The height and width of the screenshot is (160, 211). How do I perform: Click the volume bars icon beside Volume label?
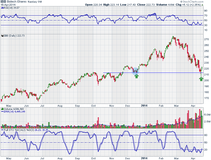(x=2, y=109)
